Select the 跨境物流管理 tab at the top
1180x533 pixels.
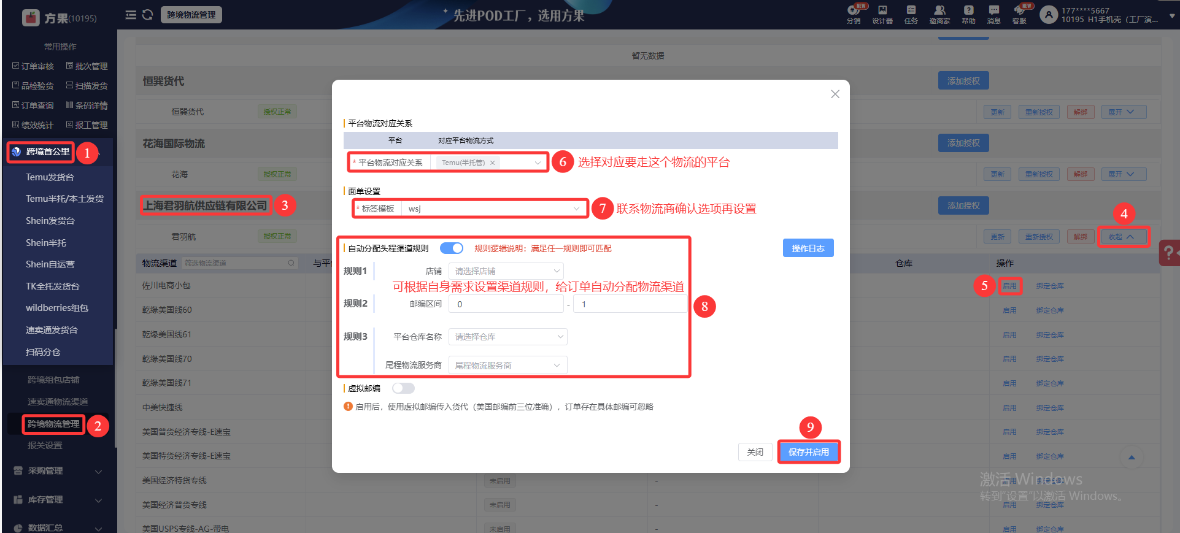pyautogui.click(x=191, y=15)
